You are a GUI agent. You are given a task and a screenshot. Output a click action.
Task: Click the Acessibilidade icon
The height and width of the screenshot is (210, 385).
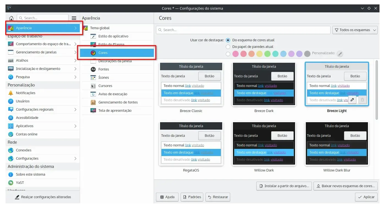click(11, 118)
